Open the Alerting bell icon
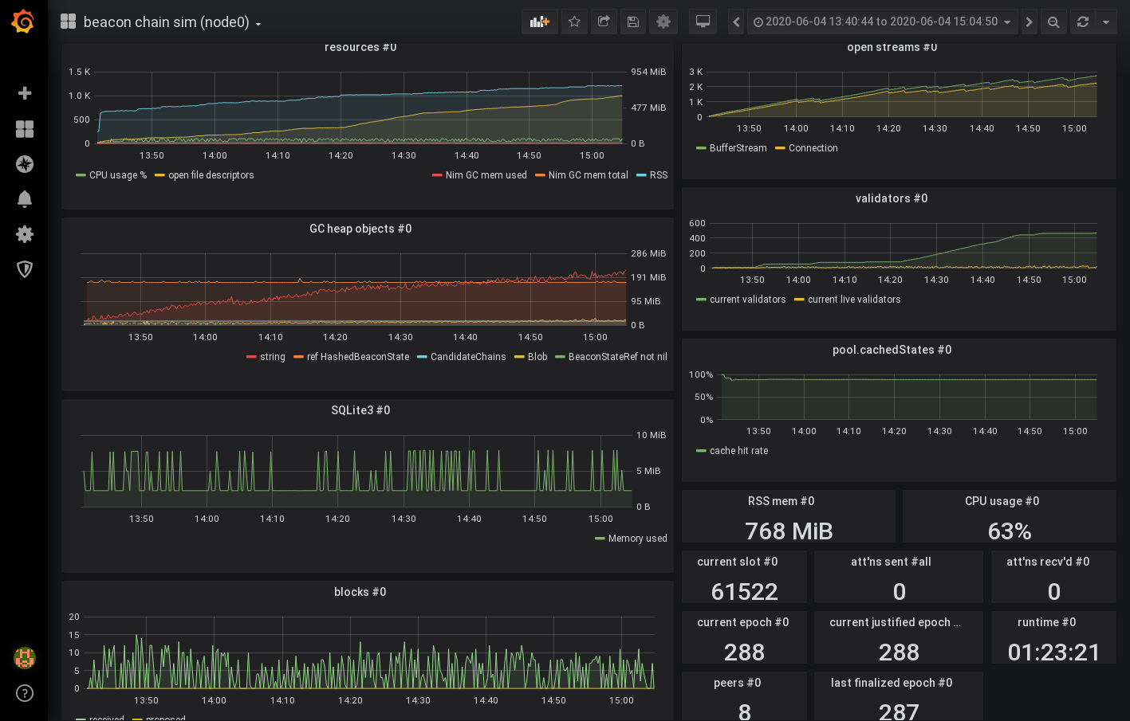1130x721 pixels. pyautogui.click(x=25, y=199)
